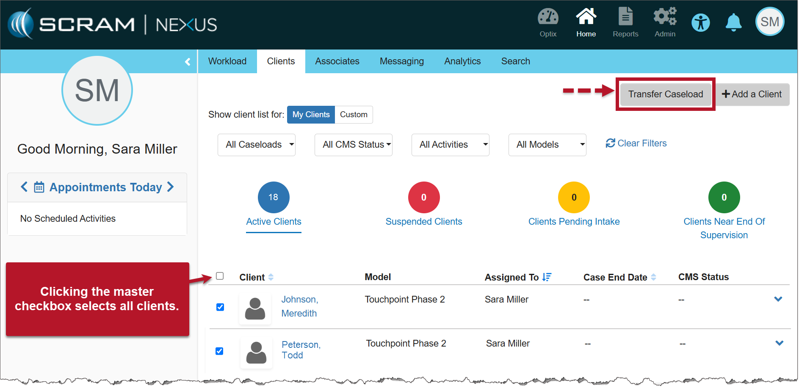This screenshot has width=799, height=391.
Task: Uncheck Todd Peterson's checkbox
Action: pos(219,351)
